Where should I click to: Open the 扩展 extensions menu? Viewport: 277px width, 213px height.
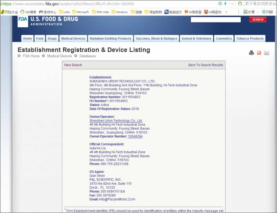pyautogui.click(x=249, y=12)
